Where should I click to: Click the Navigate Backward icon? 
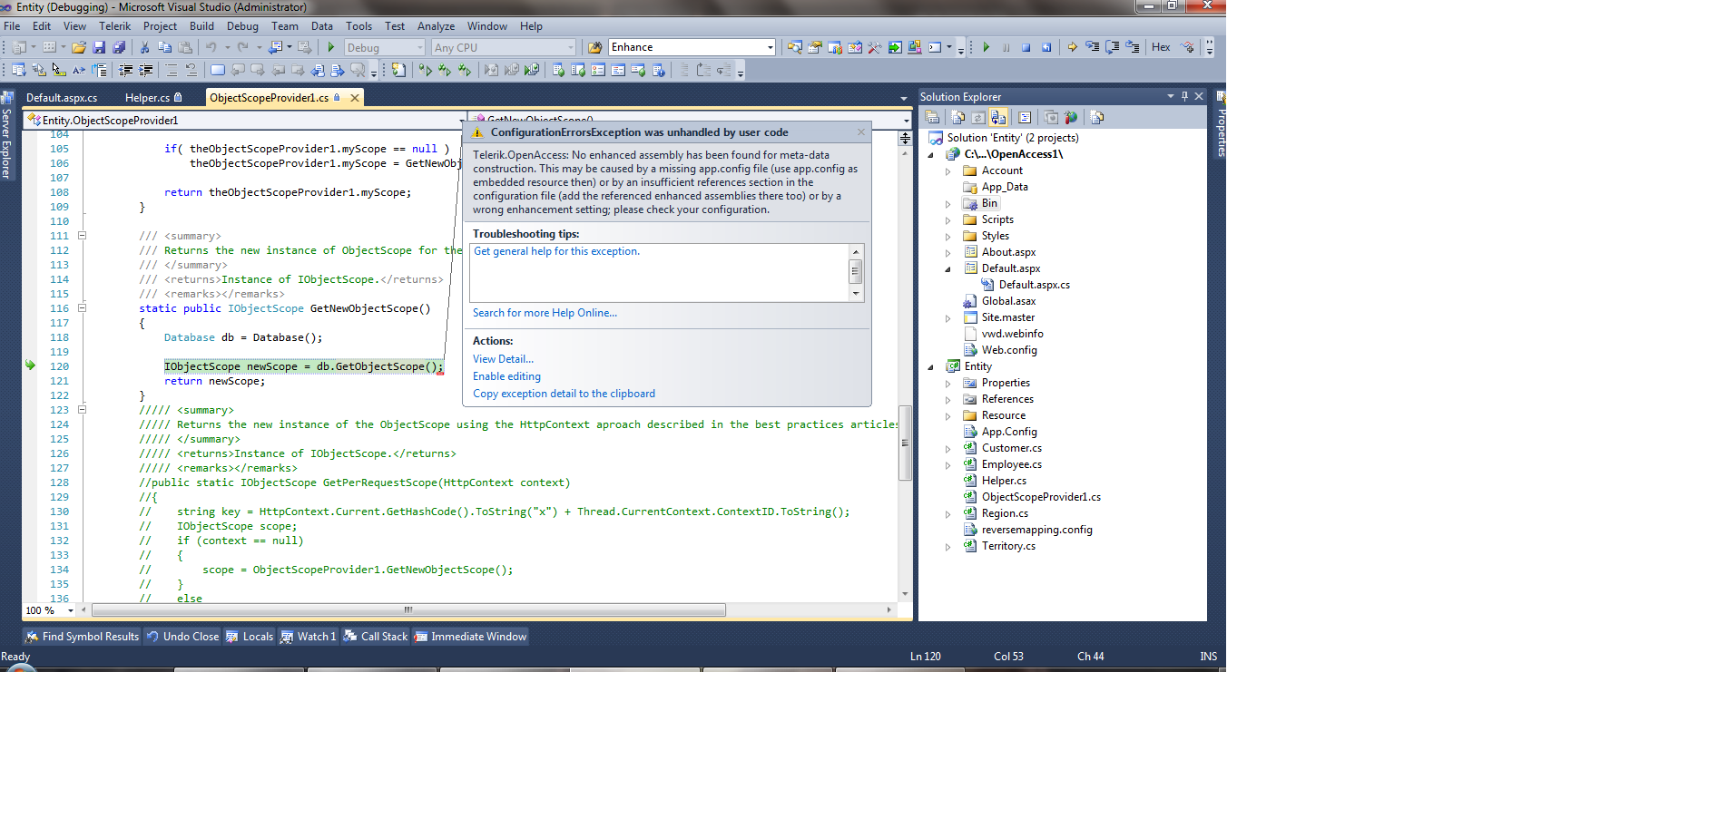[276, 47]
